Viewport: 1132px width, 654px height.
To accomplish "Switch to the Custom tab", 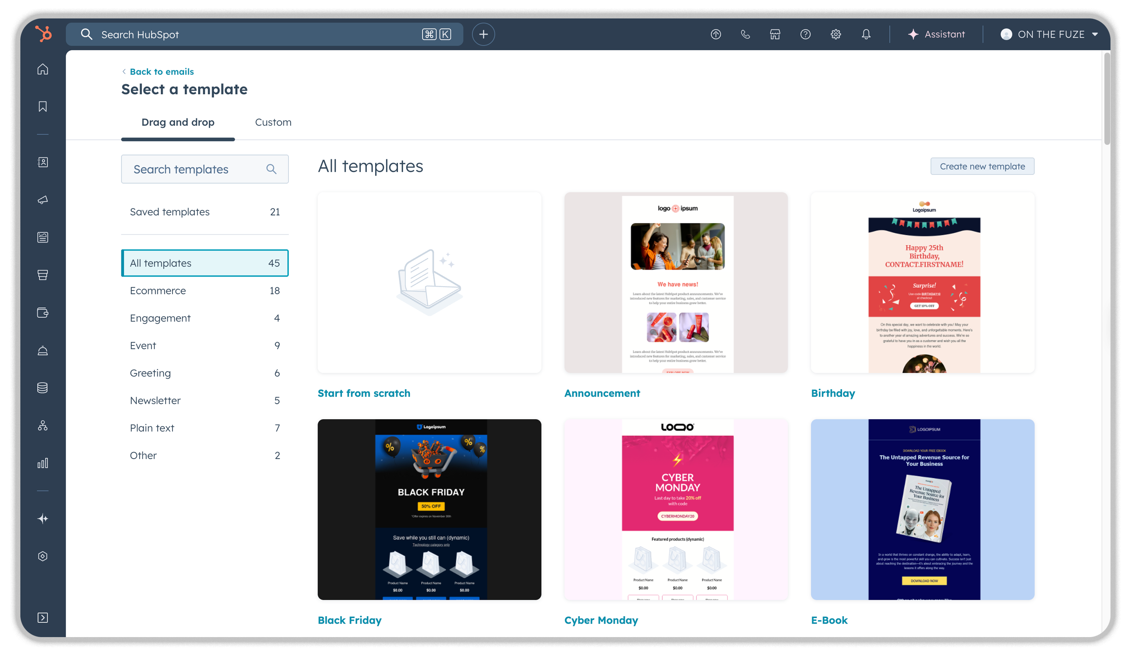I will coord(273,122).
